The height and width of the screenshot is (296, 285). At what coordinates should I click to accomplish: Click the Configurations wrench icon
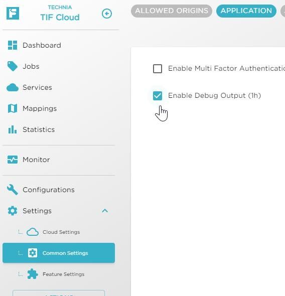pos(13,190)
